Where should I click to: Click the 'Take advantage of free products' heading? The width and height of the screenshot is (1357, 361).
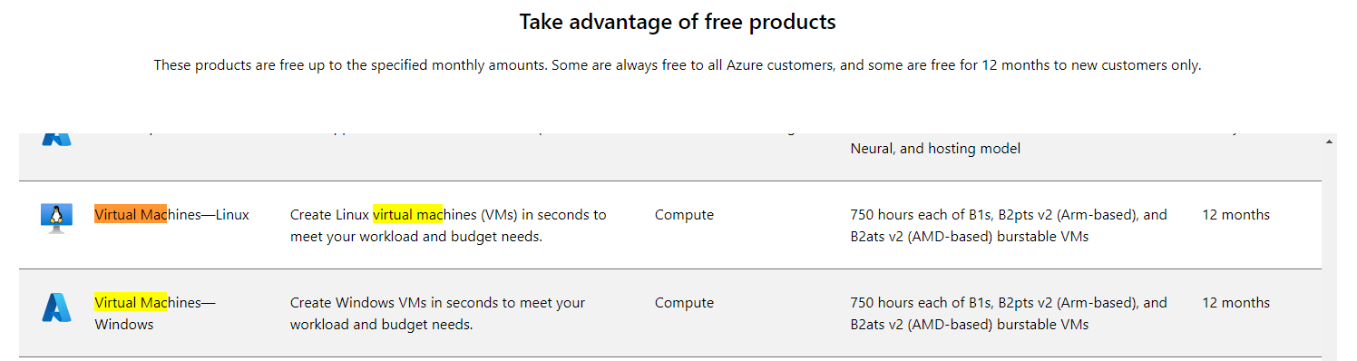pos(678,22)
